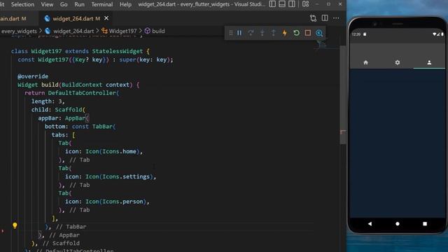Screen dimensions: 448x252
Task: Close the widget_264.dart tab
Action: [106, 18]
